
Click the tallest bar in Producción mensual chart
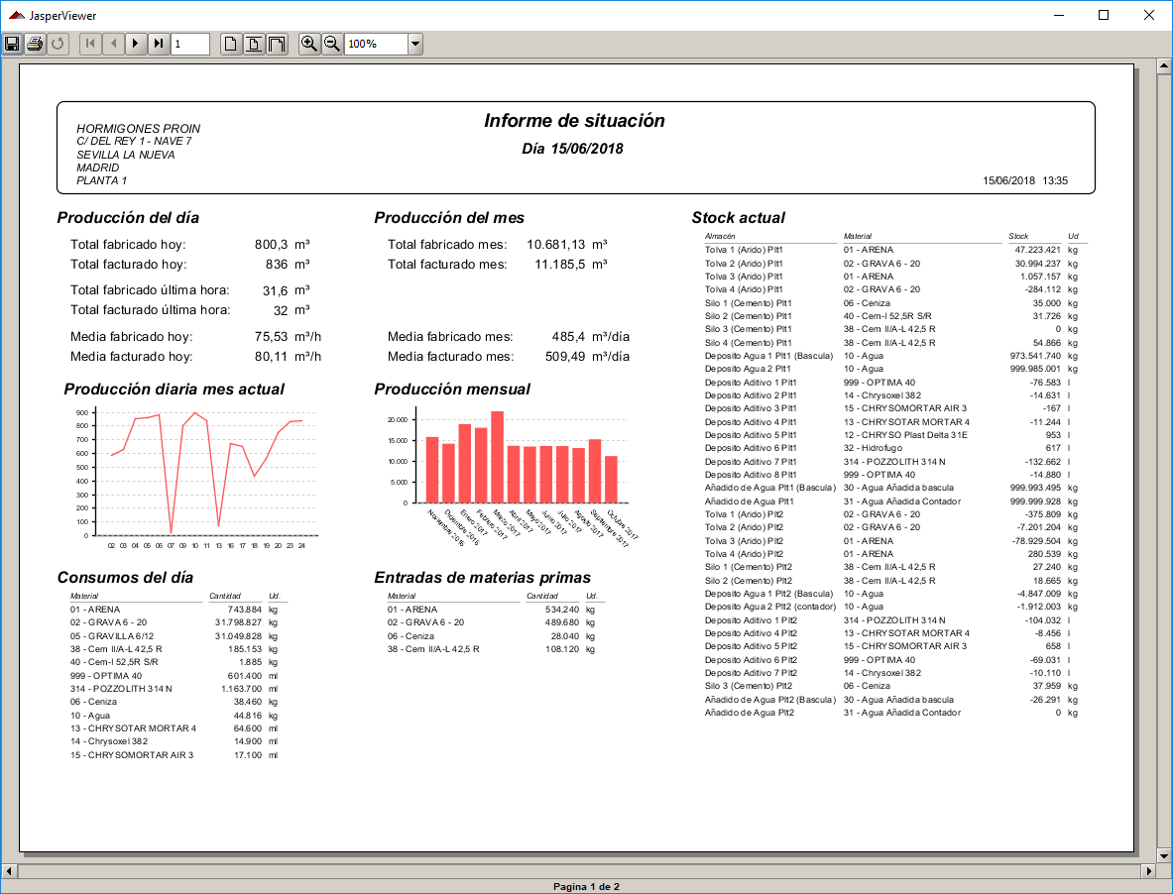pos(497,457)
